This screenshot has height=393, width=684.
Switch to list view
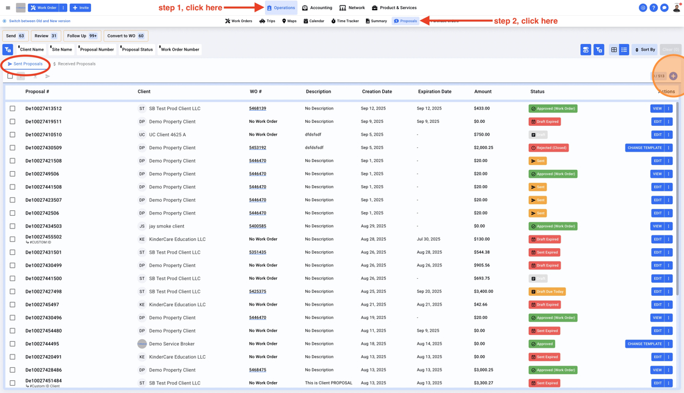pos(624,50)
